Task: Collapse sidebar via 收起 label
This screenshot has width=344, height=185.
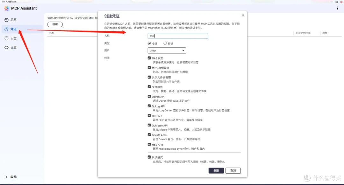Action: 13,177
